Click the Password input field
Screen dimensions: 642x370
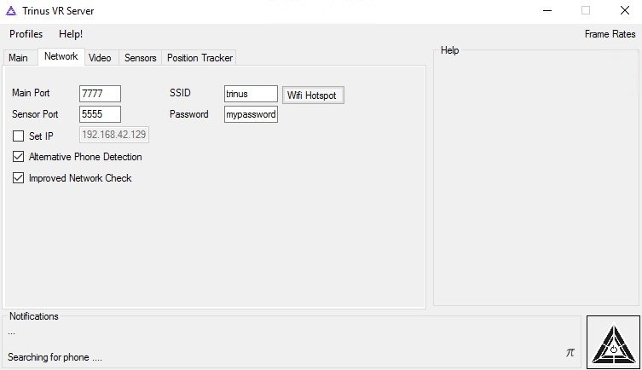[x=251, y=114]
